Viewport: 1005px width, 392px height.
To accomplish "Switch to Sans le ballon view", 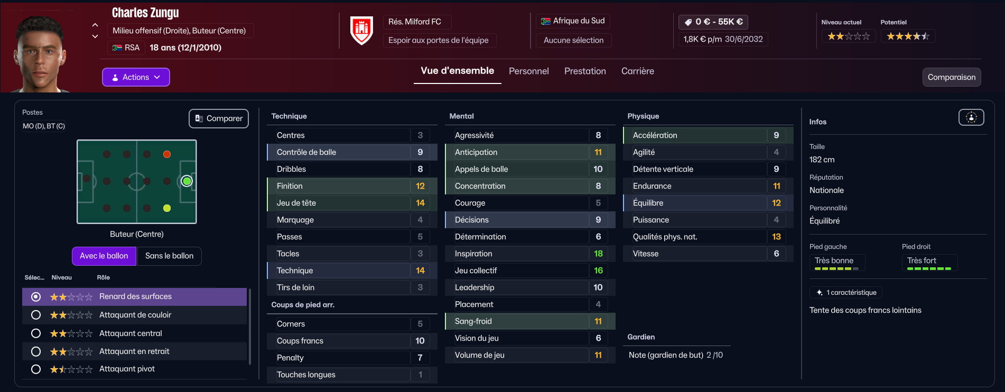I will tap(170, 256).
